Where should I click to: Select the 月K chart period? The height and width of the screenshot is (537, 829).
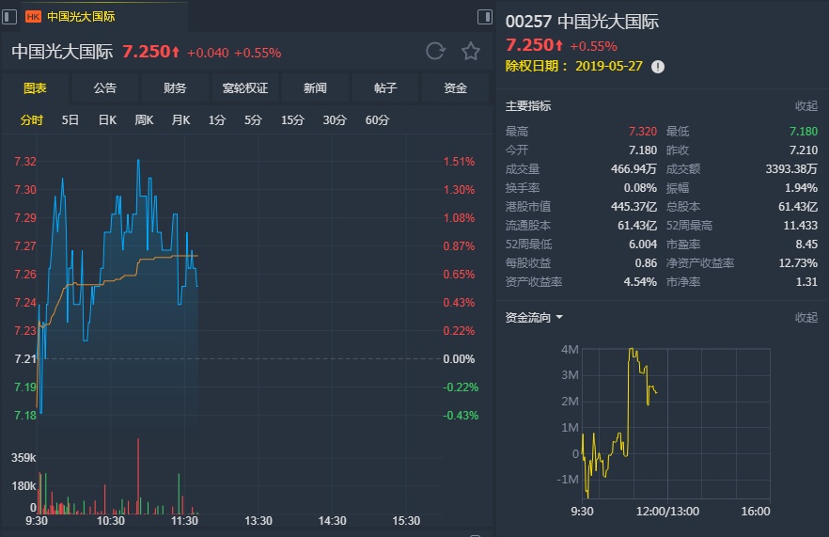pyautogui.click(x=180, y=120)
